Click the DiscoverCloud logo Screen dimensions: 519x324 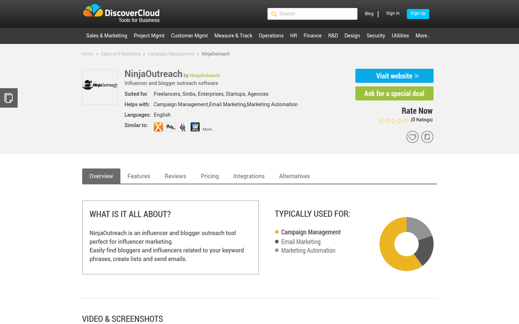(121, 13)
